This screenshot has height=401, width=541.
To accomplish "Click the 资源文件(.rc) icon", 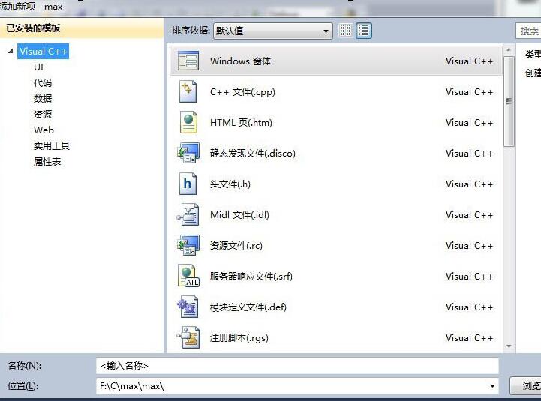I will point(188,245).
